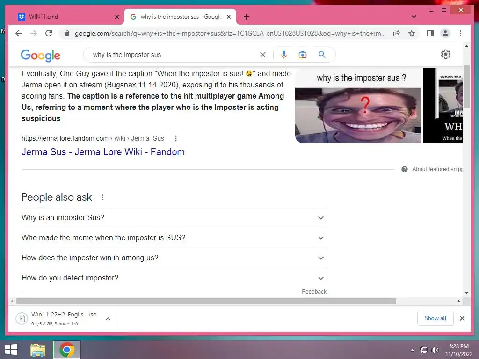The height and width of the screenshot is (359, 479).
Task: Open the taskbar clock and date
Action: click(x=459, y=350)
